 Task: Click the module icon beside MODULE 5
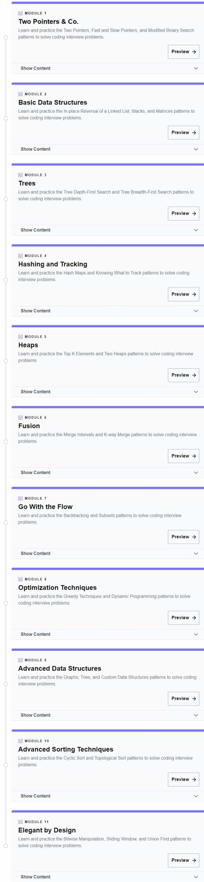point(20,337)
